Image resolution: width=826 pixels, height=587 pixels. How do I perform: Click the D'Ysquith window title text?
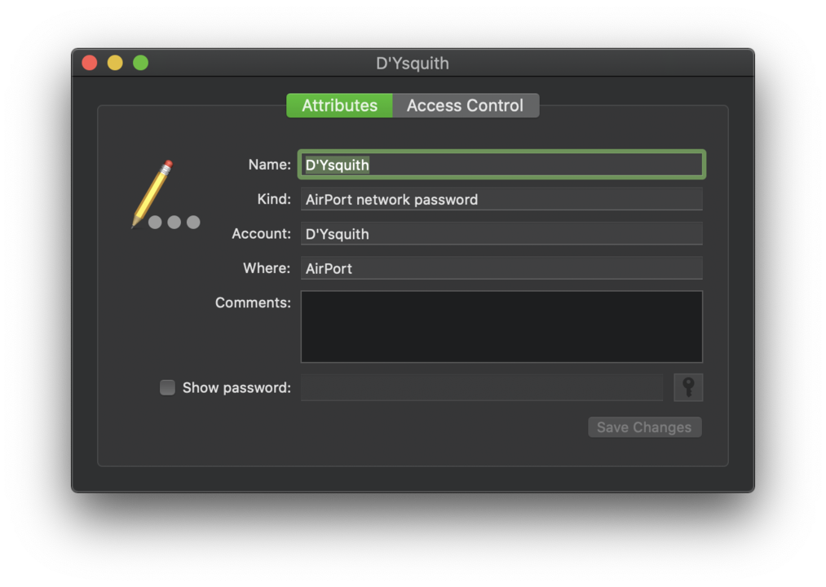pyautogui.click(x=413, y=64)
